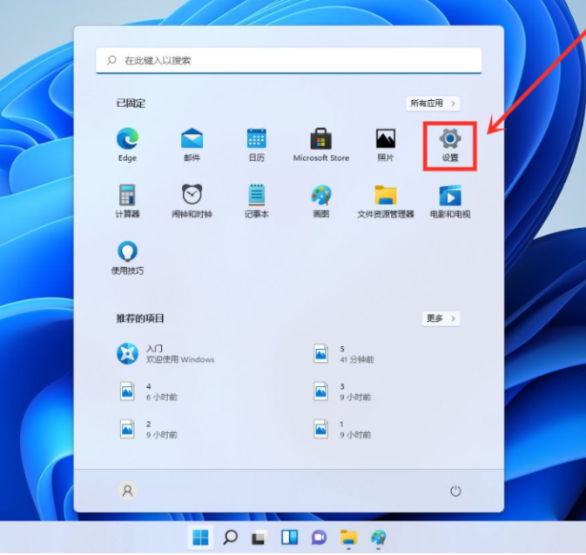The image size is (586, 555).
Task: Open the 照片 photos app
Action: click(386, 145)
